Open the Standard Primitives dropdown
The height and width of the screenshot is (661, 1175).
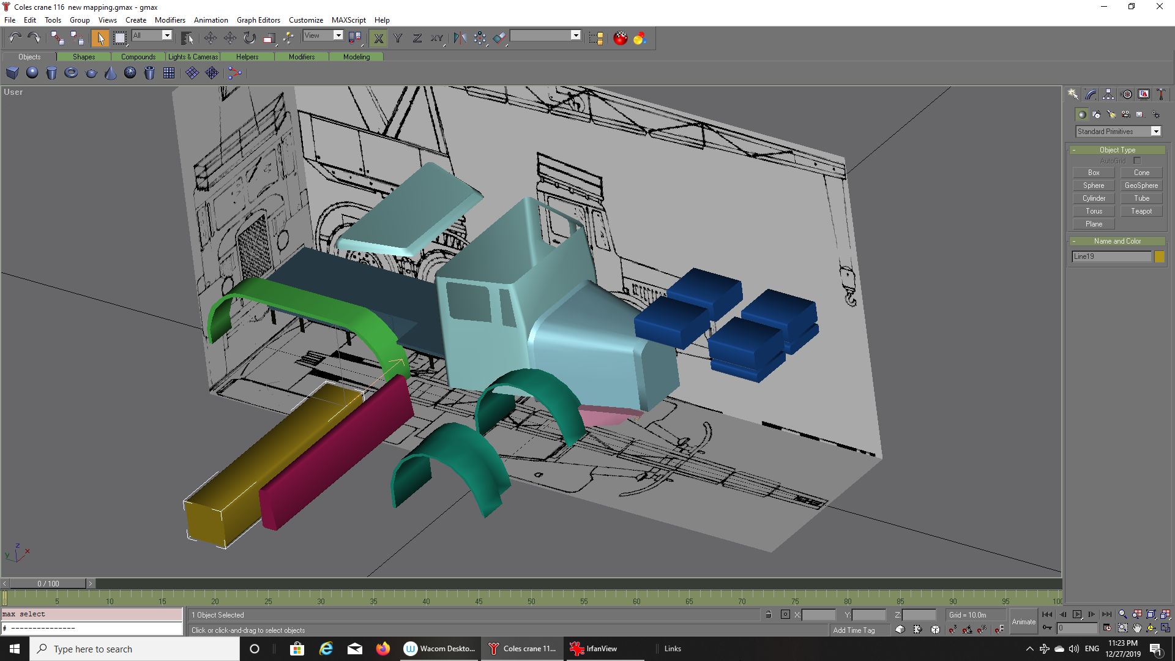click(x=1155, y=132)
